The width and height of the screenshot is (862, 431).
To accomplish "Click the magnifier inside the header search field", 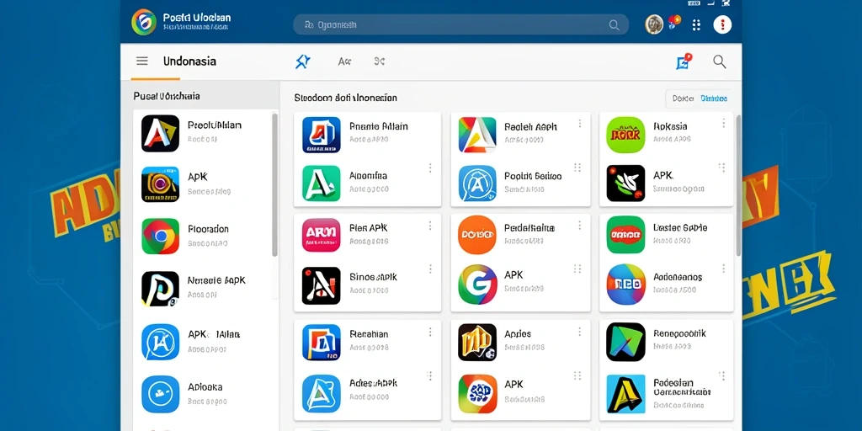I will (x=614, y=24).
